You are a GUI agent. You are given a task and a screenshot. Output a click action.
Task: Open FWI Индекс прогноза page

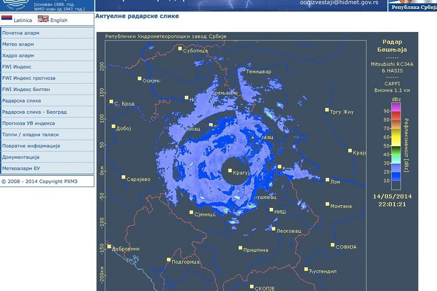click(x=29, y=78)
